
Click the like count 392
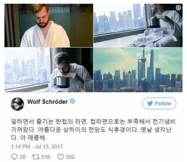pos(70,157)
